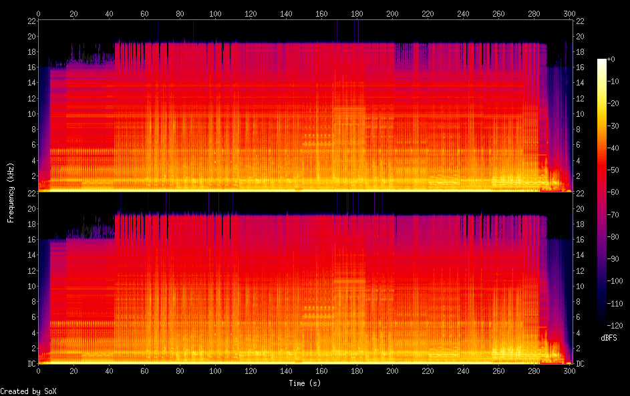630x396 pixels.
Task: Click the 40 second mark on top time axis
Action: click(x=109, y=13)
